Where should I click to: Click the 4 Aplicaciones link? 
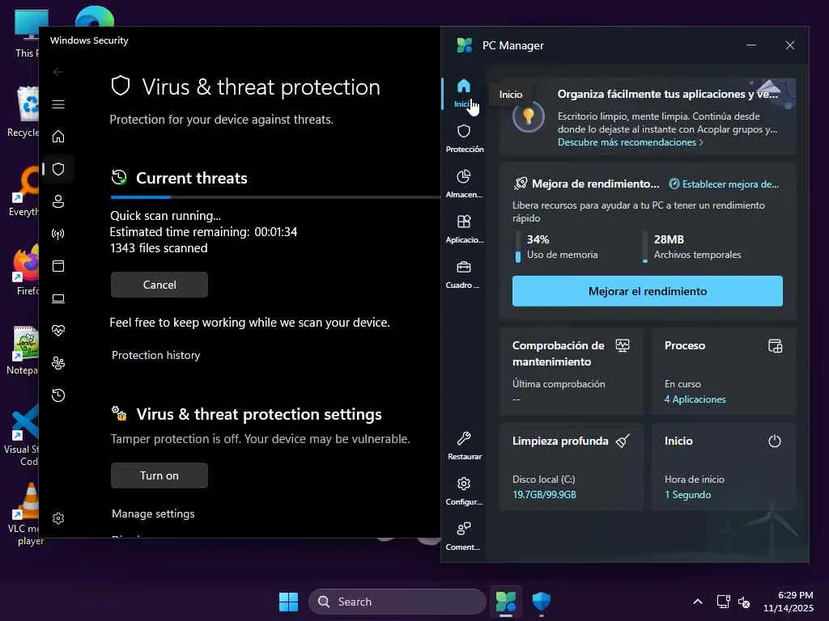(x=695, y=399)
